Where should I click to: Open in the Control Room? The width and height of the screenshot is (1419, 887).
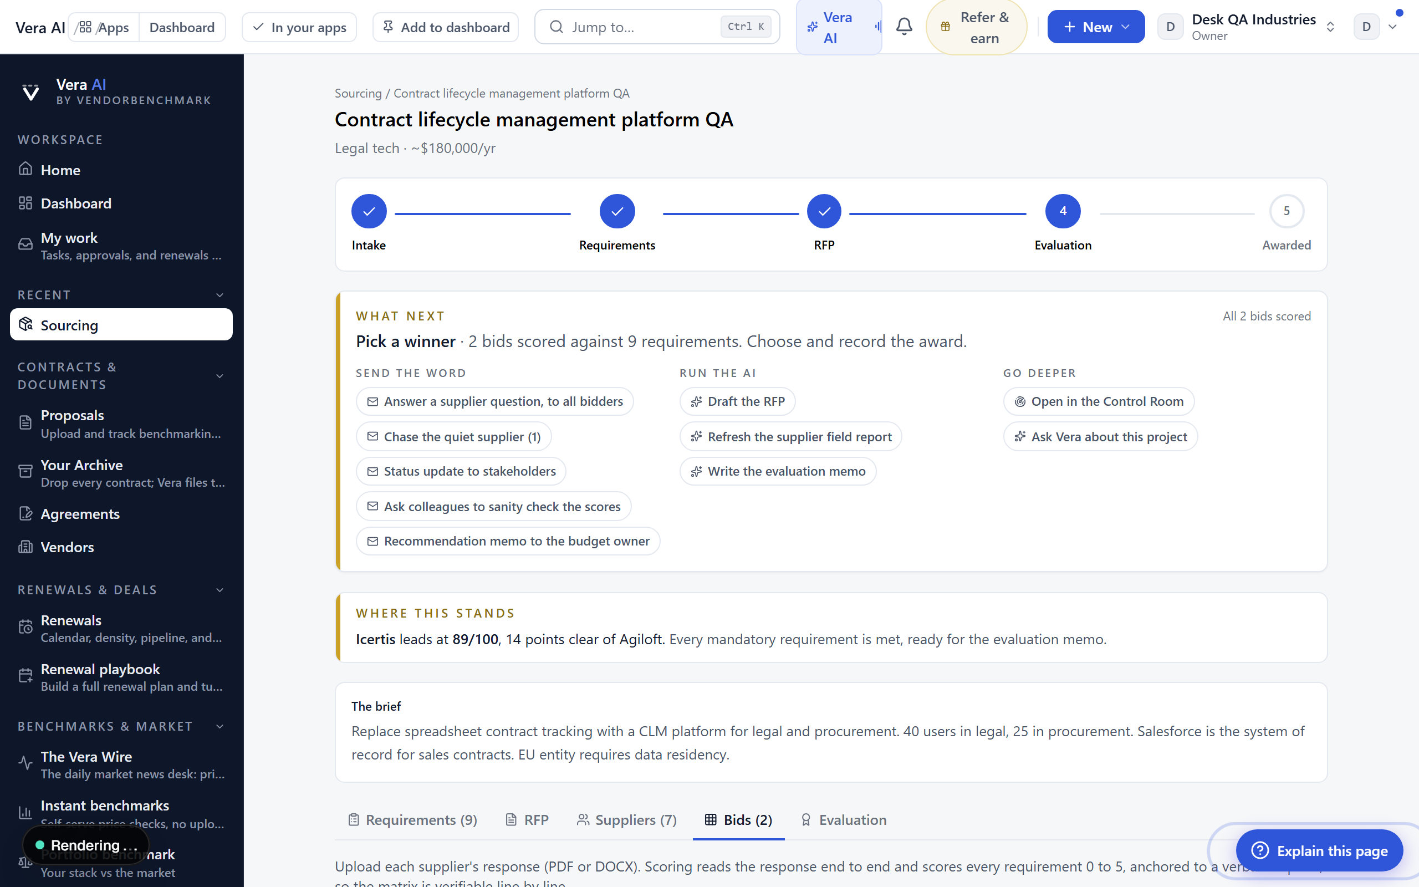tap(1098, 401)
